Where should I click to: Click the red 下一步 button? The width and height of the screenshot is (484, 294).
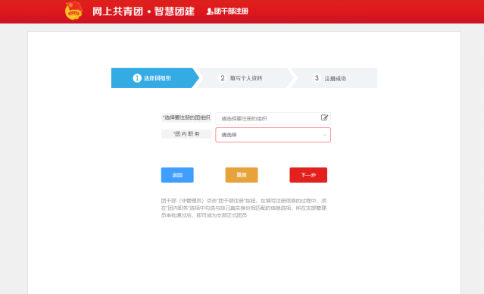point(308,175)
